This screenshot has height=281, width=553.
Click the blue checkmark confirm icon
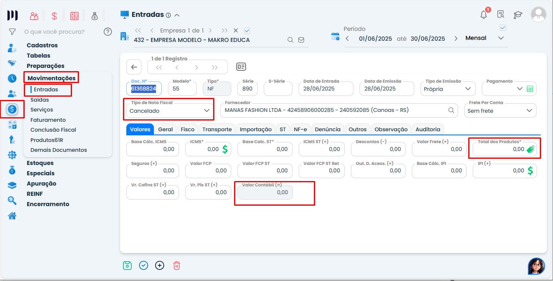144,265
